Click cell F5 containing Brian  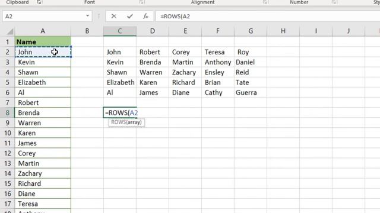click(218, 82)
